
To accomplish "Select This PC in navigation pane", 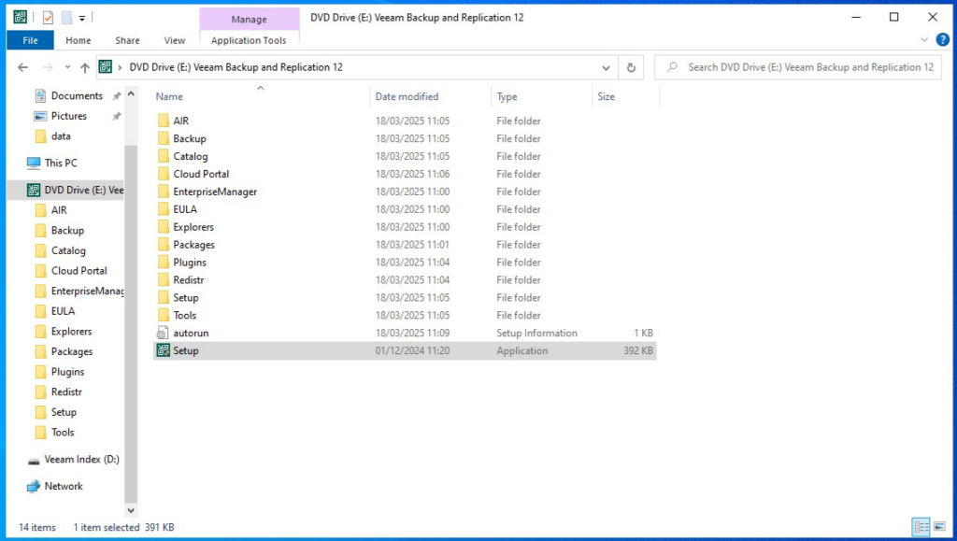I will pyautogui.click(x=61, y=163).
